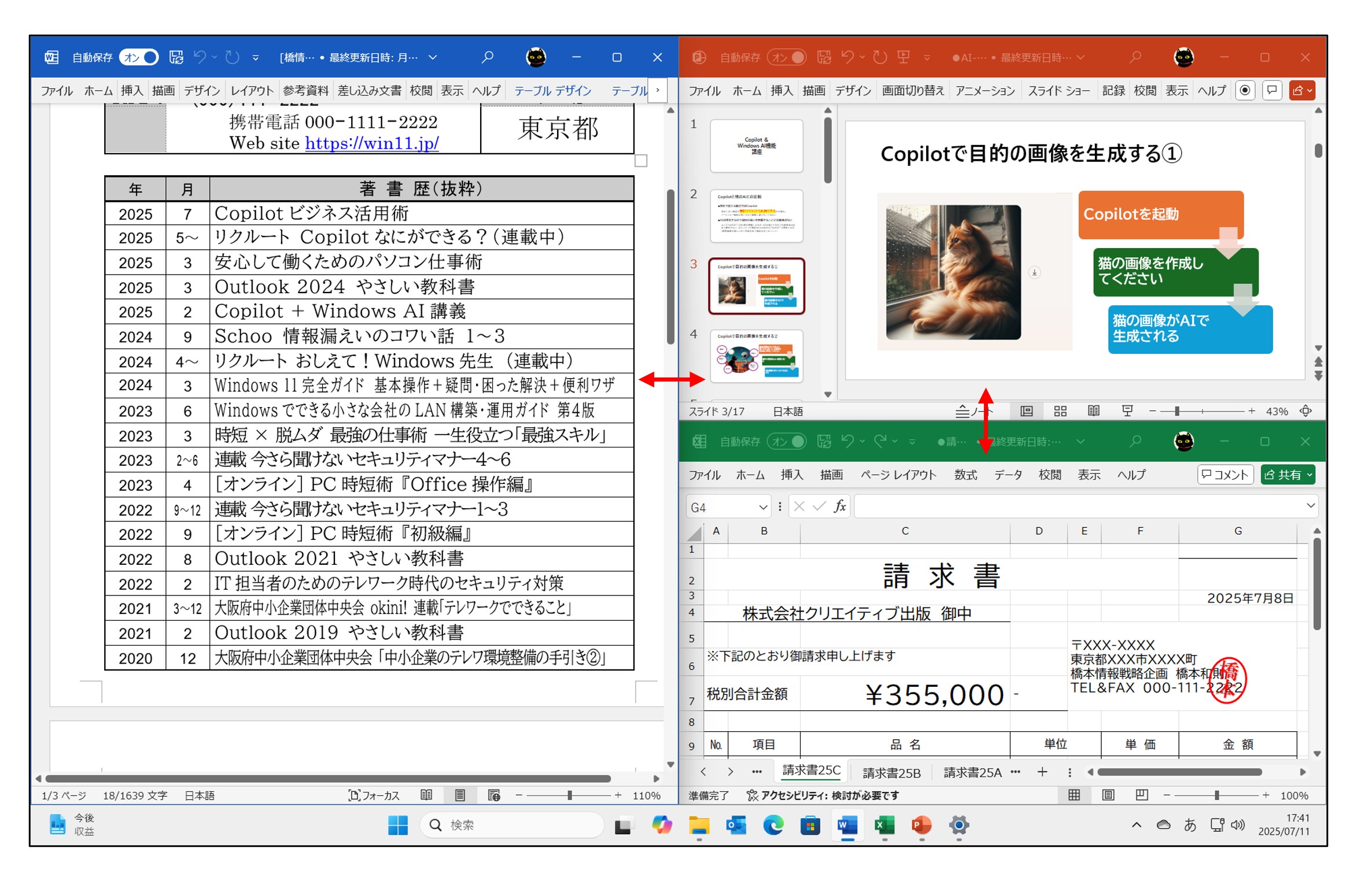
Task: Switch to 請求書25B sheet tab
Action: 891,772
